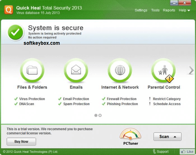Viewport: 196px width, 155px height.
Task: Click the Quick Heal Technologies copyright text
Action: click(30, 152)
